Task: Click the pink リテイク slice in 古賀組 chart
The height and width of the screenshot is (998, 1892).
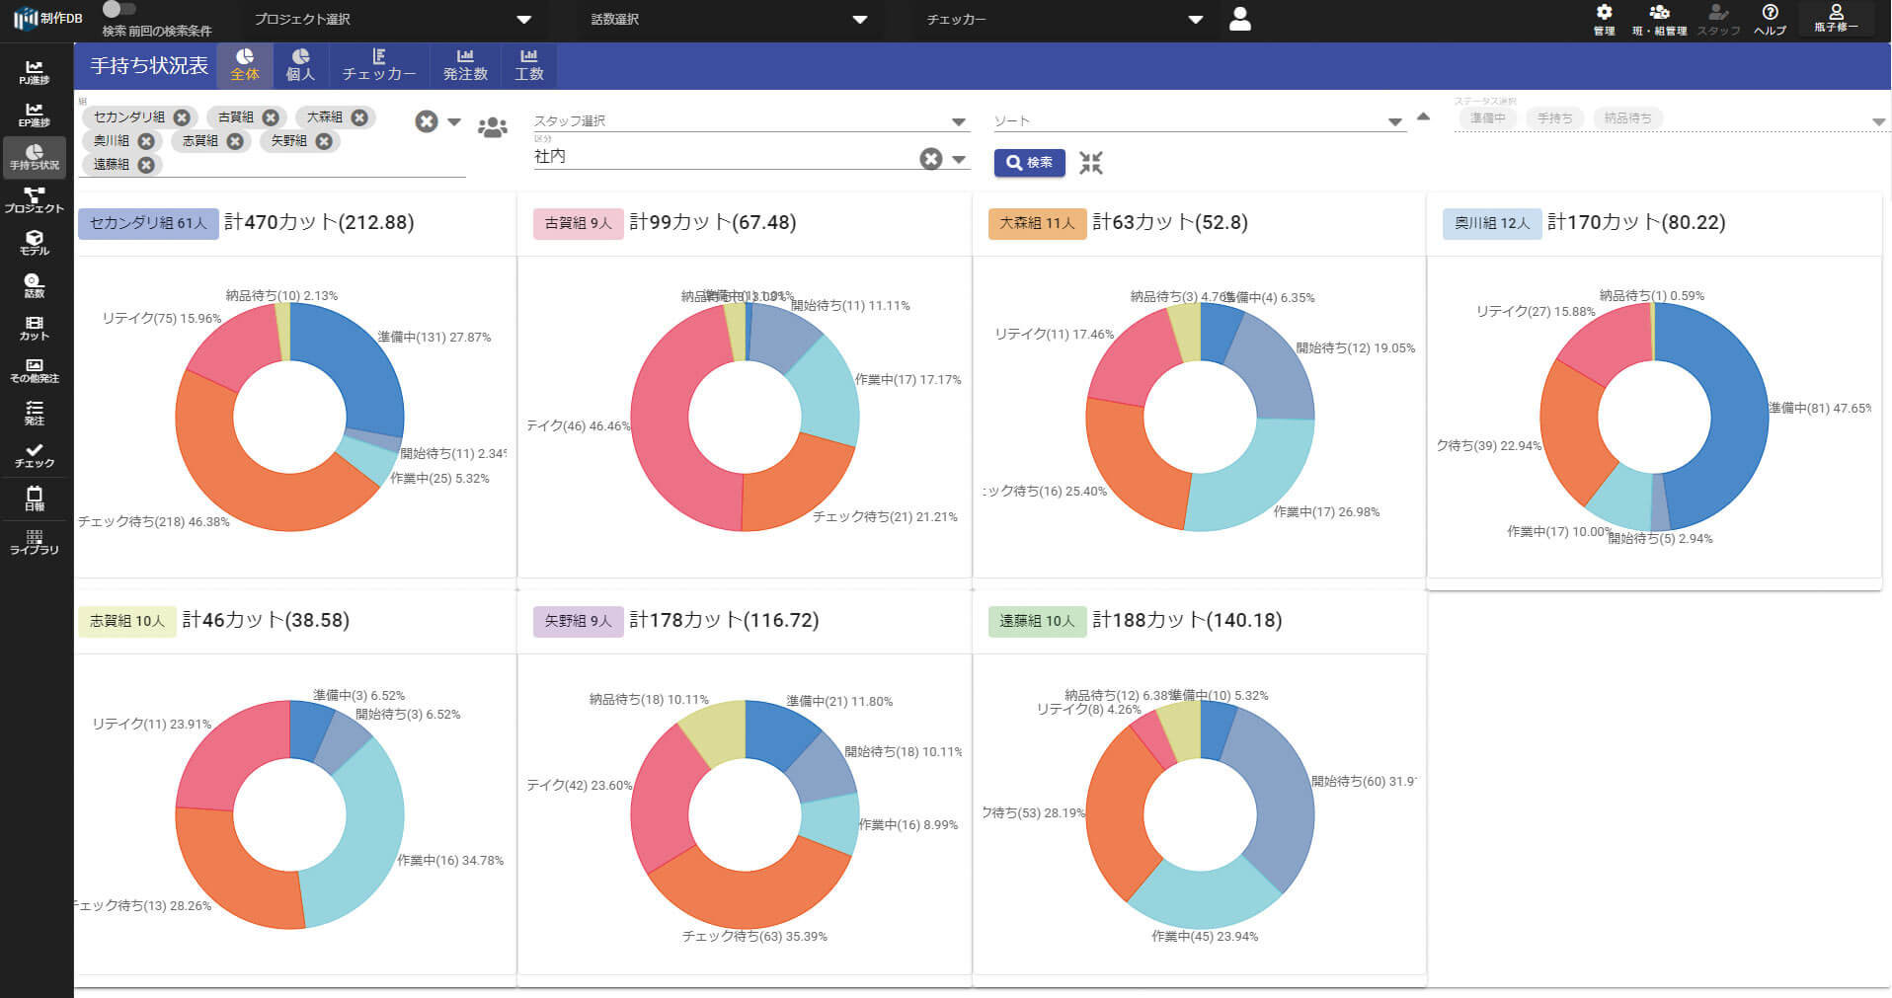Action: click(x=660, y=420)
